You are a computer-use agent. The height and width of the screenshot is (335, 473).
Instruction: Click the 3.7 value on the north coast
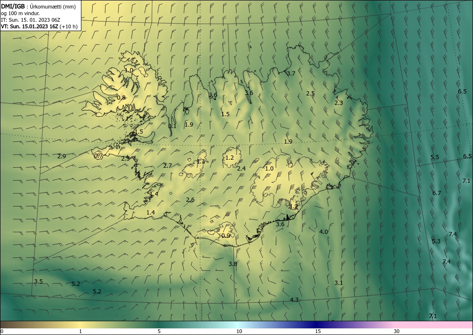[291, 74]
